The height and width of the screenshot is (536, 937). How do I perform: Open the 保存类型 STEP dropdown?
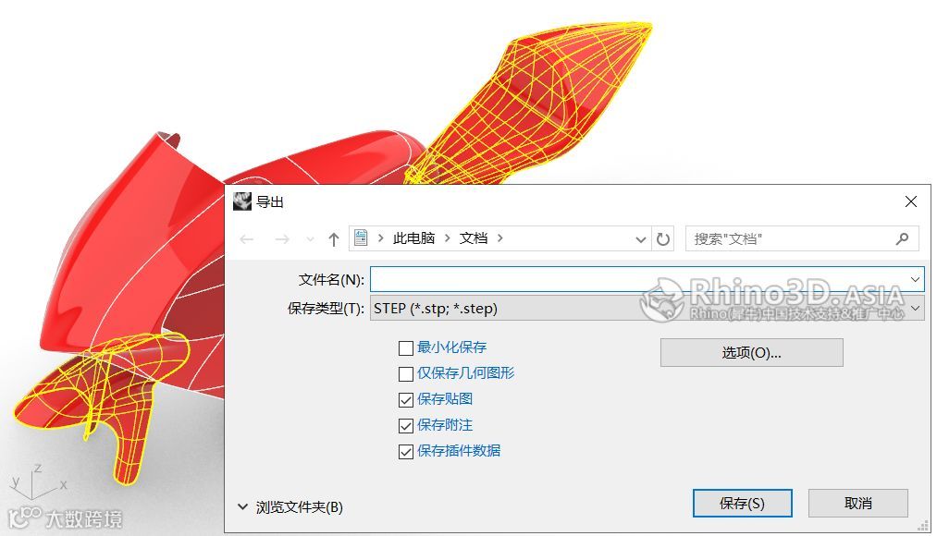click(647, 309)
